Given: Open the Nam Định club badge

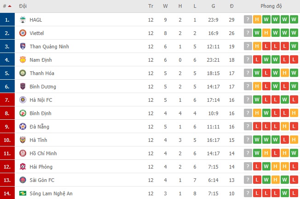Looking at the screenshot, I should (23, 60).
